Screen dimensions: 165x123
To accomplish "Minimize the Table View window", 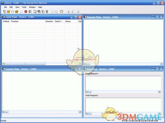I will 72,17.
